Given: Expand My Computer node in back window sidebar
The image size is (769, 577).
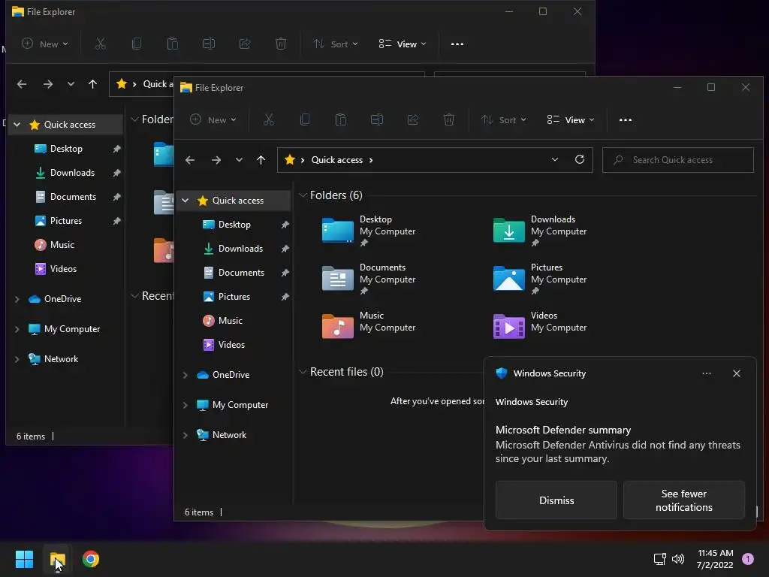Looking at the screenshot, I should coord(17,329).
